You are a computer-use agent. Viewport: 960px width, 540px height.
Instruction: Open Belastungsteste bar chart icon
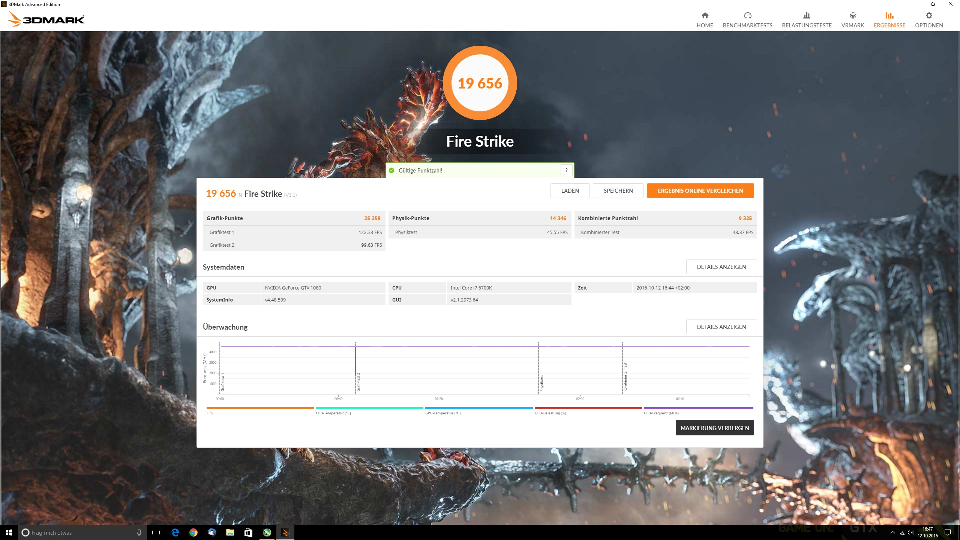click(807, 16)
